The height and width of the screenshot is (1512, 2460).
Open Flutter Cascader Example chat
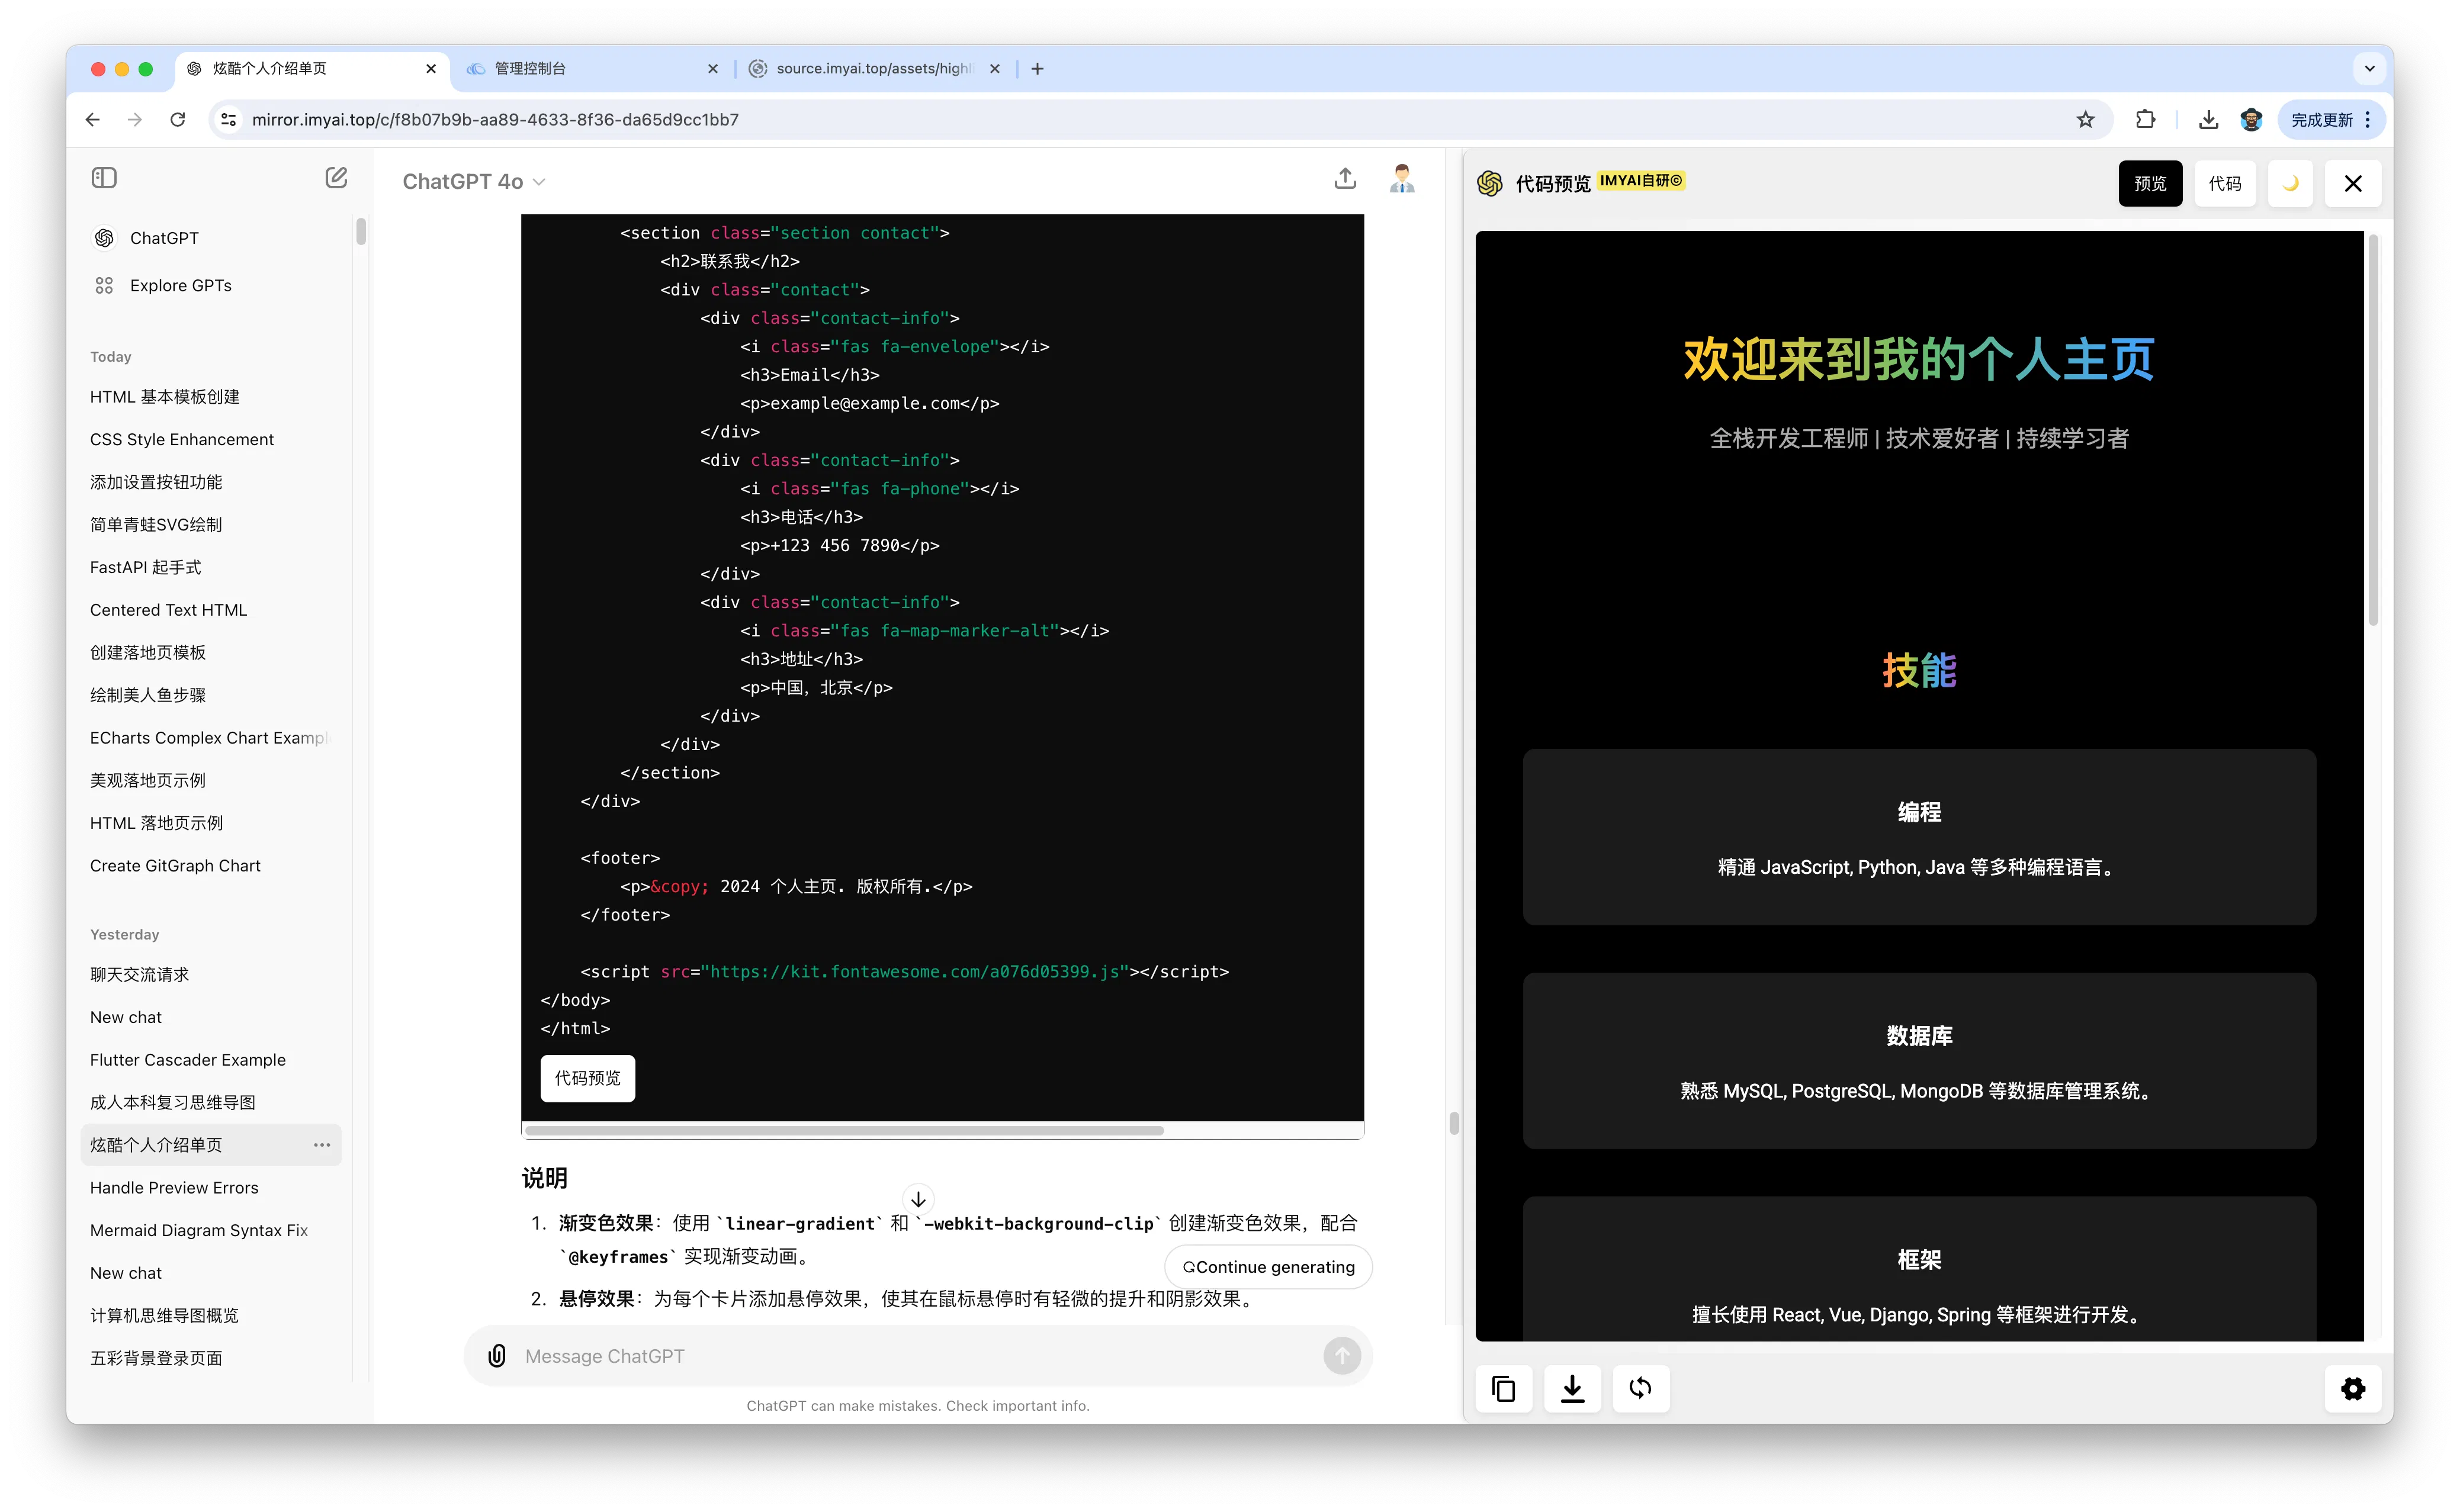(211, 1060)
